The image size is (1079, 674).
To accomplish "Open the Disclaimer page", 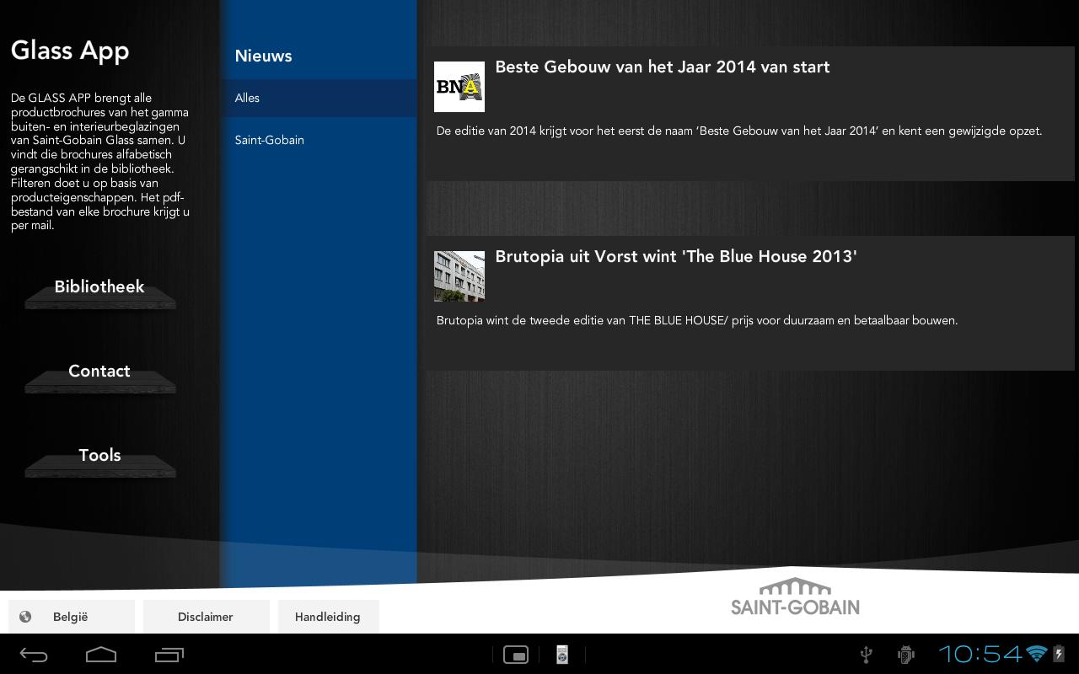I will [206, 616].
